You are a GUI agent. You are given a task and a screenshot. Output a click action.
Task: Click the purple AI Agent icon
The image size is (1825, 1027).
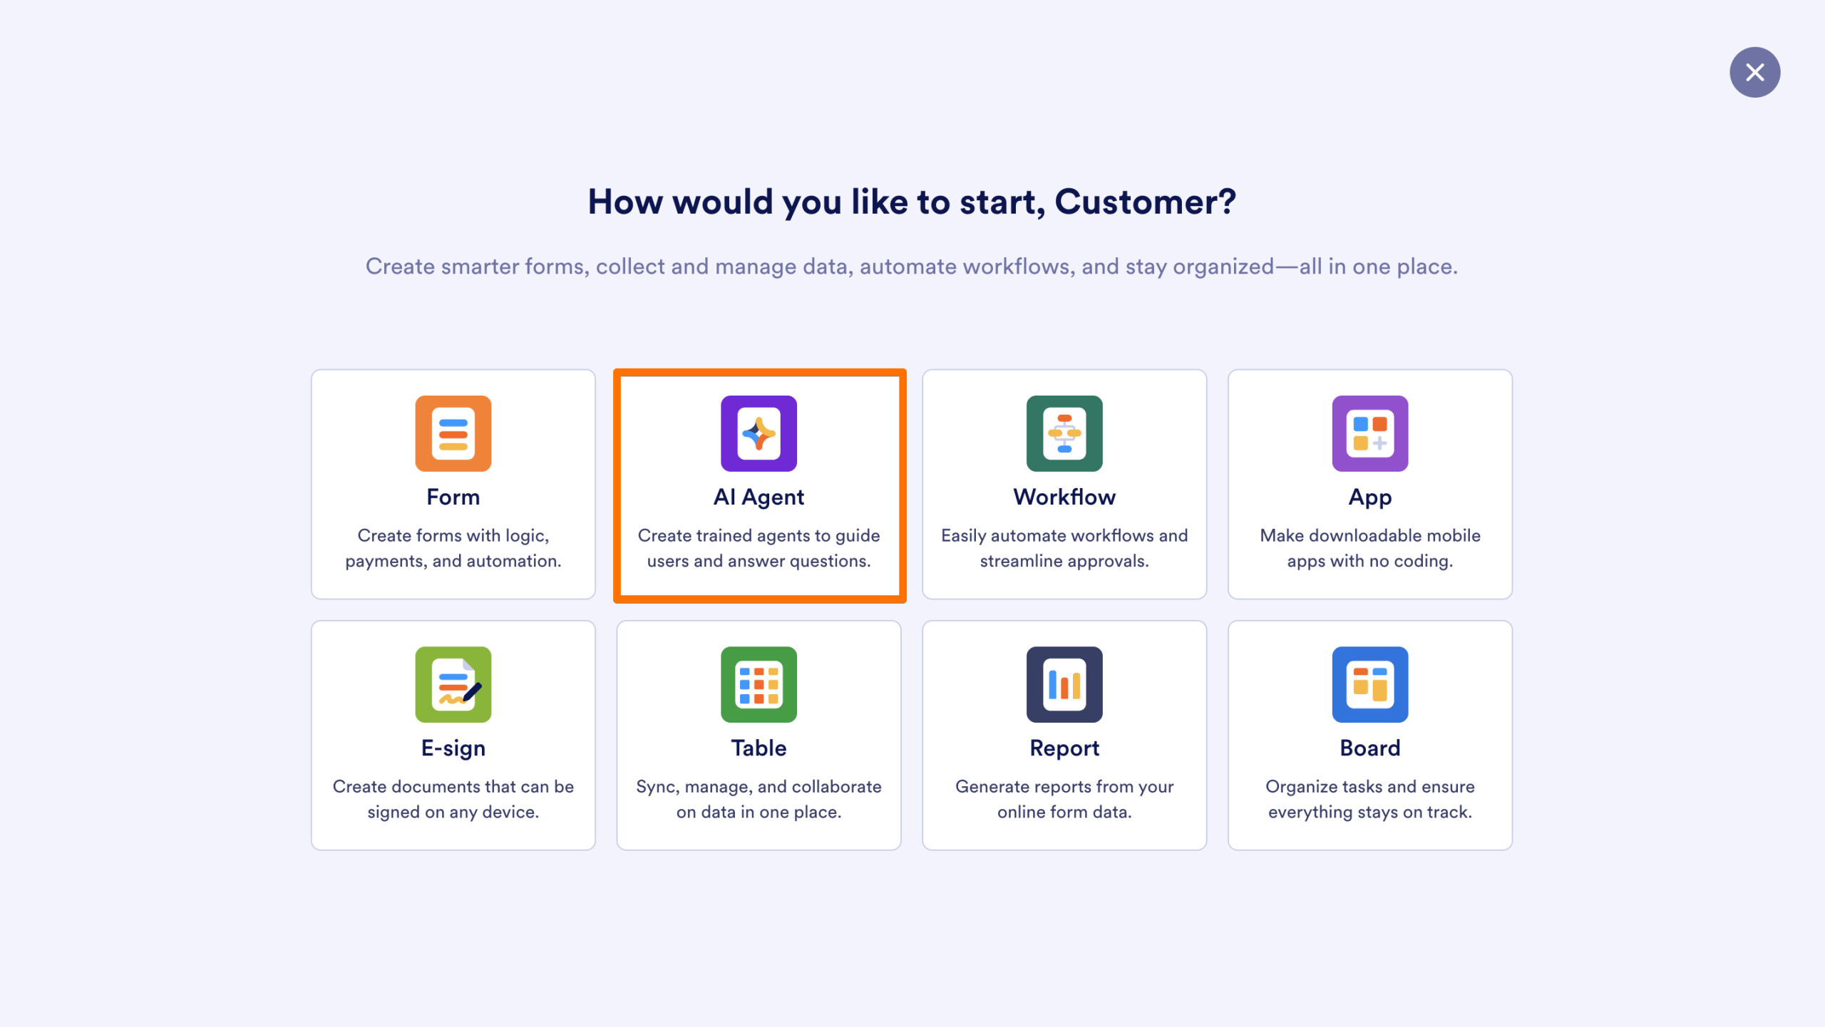(x=759, y=433)
